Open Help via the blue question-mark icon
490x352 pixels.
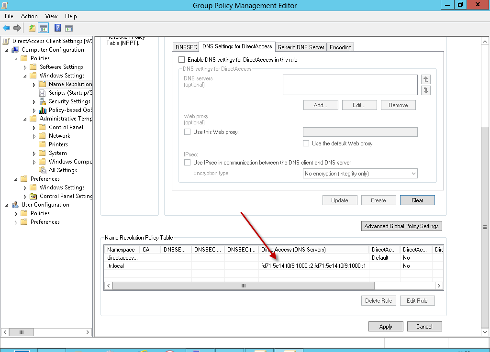pos(57,28)
